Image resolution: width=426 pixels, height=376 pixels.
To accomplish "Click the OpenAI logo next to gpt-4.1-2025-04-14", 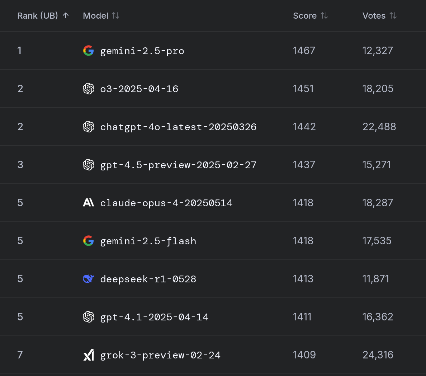I will coord(88,317).
